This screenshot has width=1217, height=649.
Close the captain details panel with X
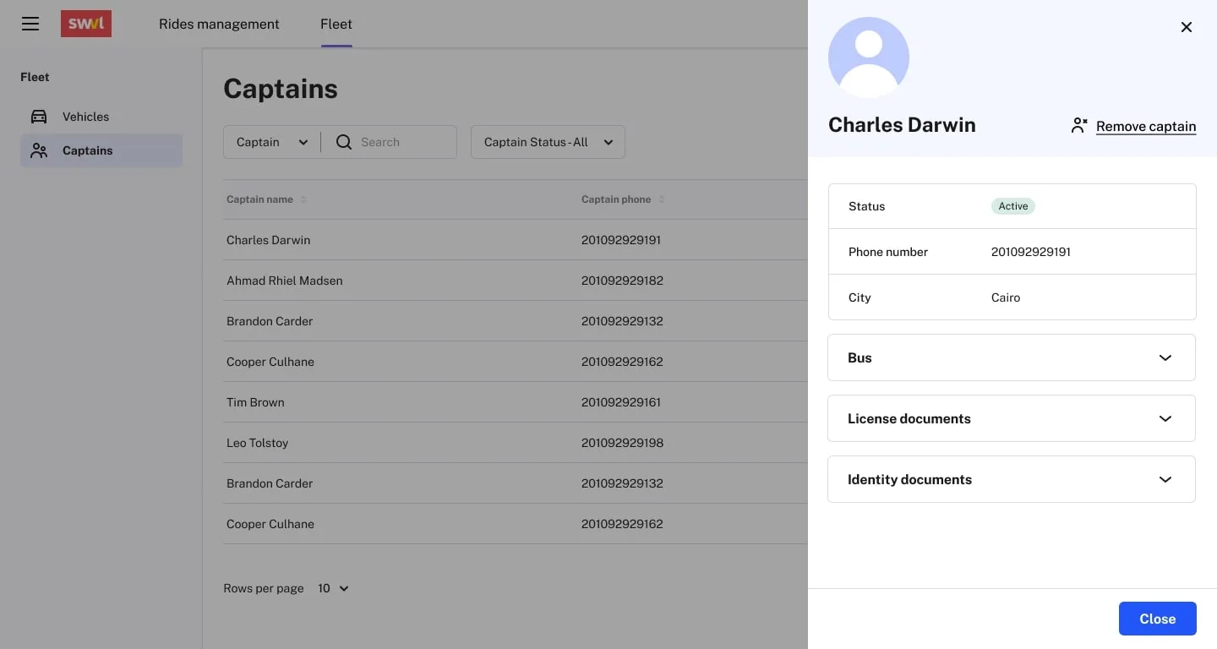pyautogui.click(x=1186, y=27)
